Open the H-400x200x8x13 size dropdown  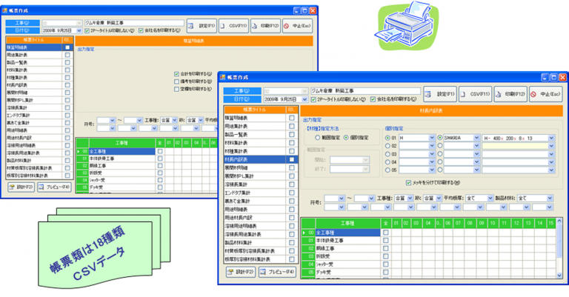tap(551, 138)
